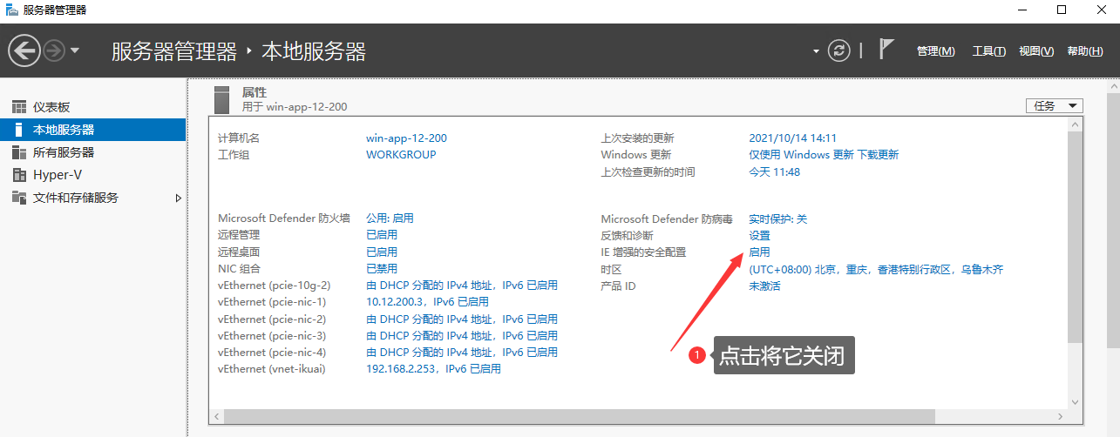Click 仅使用 Windows 更新 下载更新 link
1120x437 pixels.
[824, 155]
